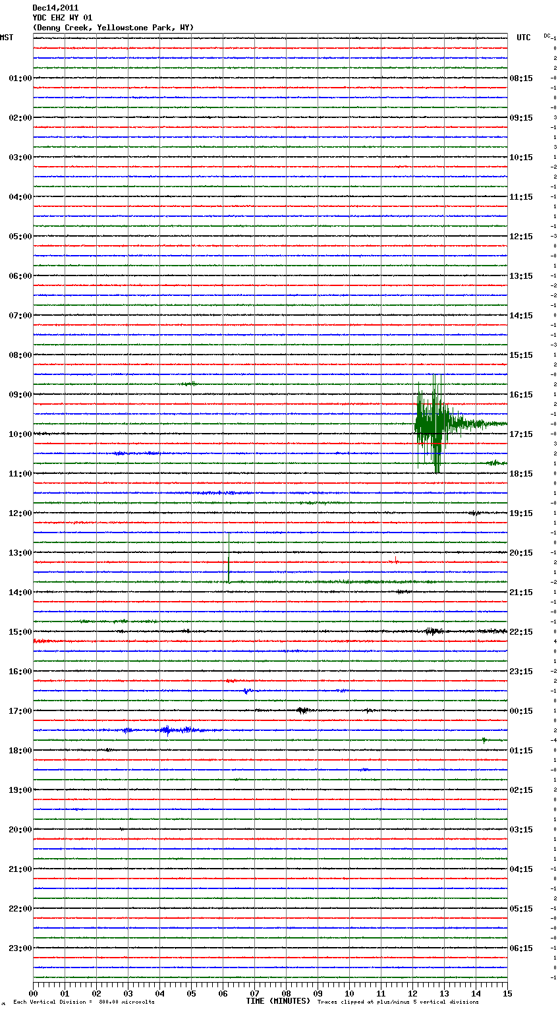The height and width of the screenshot is (1011, 560).
Task: Click the 20:15 UTC time label
Action: [521, 553]
